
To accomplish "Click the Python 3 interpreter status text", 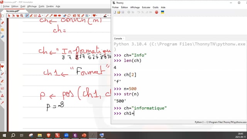I will 220,122.
